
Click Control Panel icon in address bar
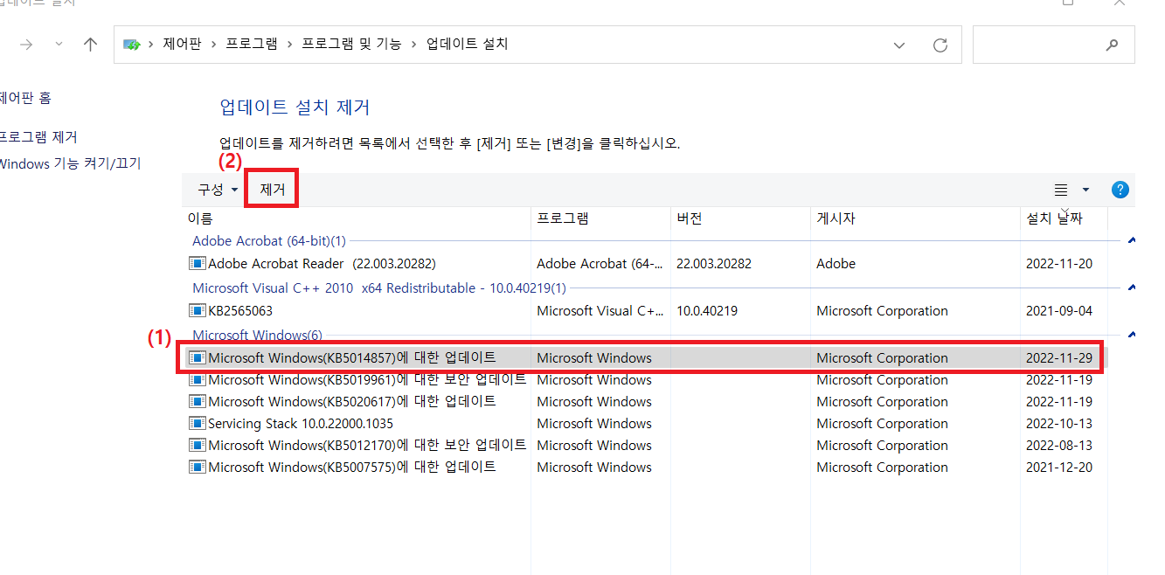[132, 45]
